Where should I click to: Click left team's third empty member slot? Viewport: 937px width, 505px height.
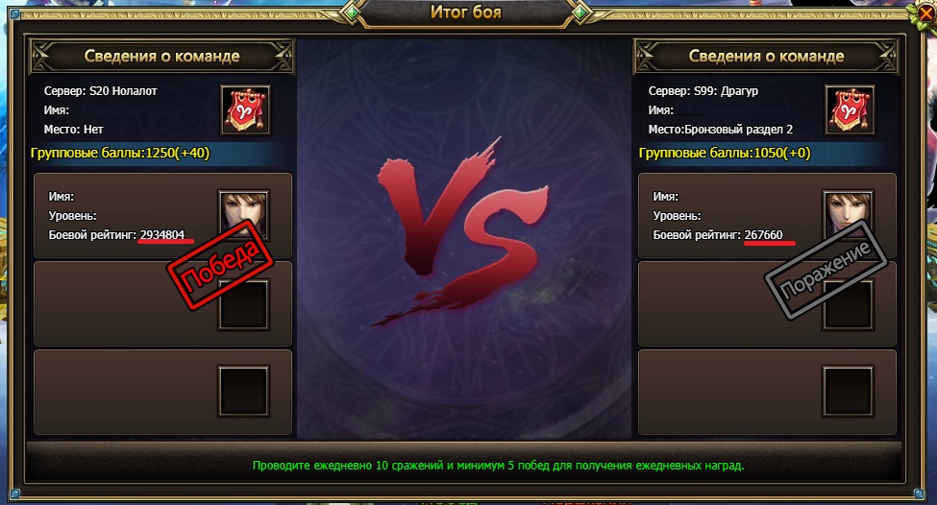click(243, 392)
